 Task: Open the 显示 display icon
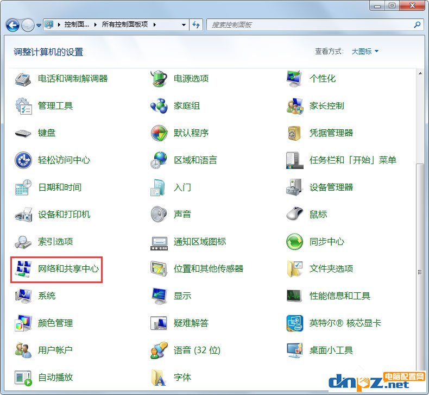[159, 296]
